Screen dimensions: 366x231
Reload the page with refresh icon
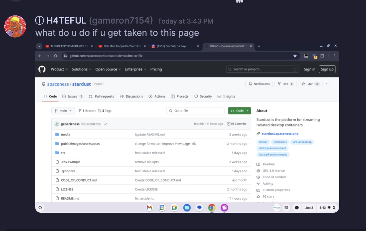[x=56, y=56]
